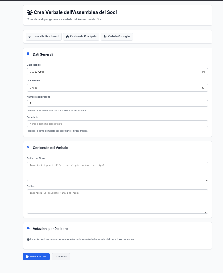Click the group icon beside the page title
The image size is (223, 273).
[x=30, y=12]
